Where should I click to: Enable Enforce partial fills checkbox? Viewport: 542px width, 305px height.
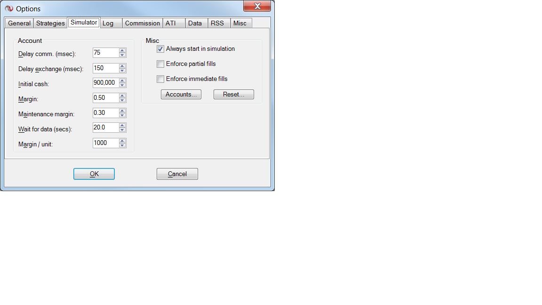click(x=160, y=64)
